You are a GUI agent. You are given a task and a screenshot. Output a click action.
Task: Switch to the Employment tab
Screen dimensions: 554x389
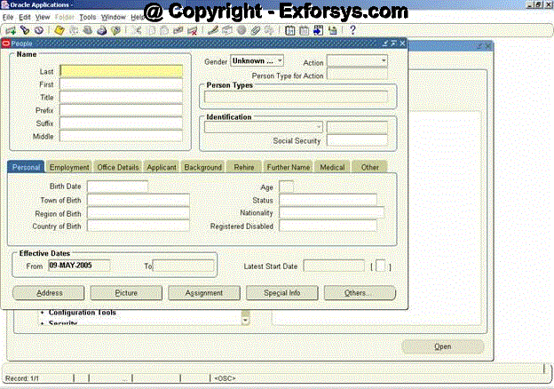coord(69,167)
